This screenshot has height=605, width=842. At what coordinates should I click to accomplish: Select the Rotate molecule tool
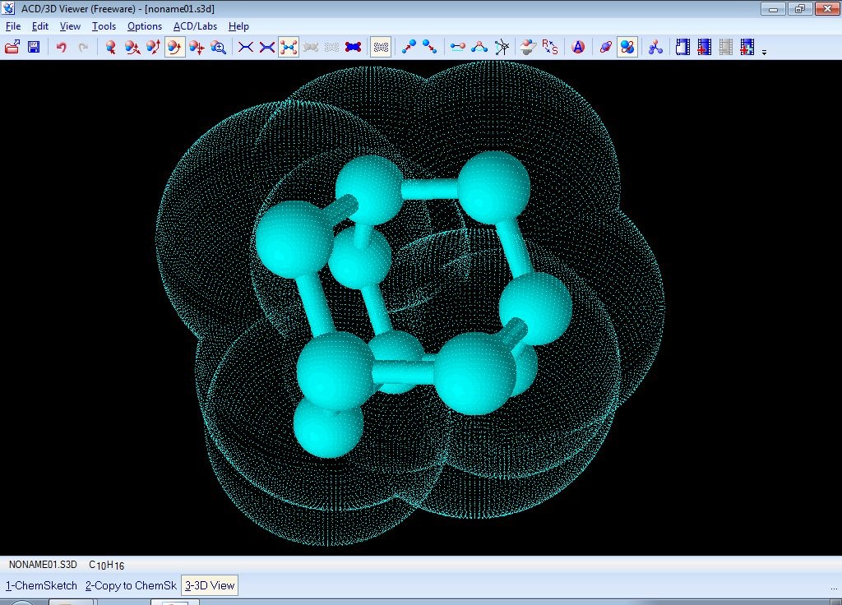(x=175, y=47)
